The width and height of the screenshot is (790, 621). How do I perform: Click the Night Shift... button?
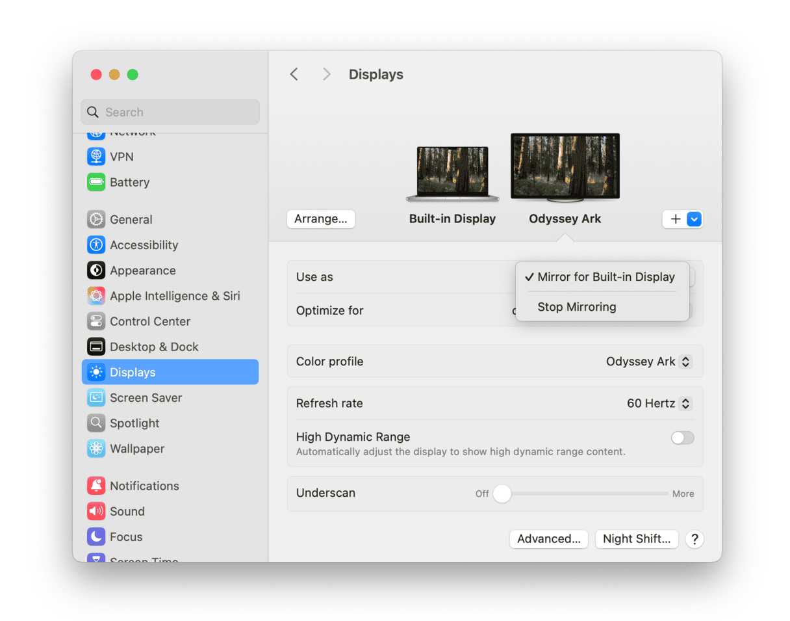[x=637, y=539]
